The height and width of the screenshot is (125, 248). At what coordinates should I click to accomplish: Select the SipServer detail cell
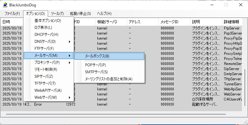232,69
